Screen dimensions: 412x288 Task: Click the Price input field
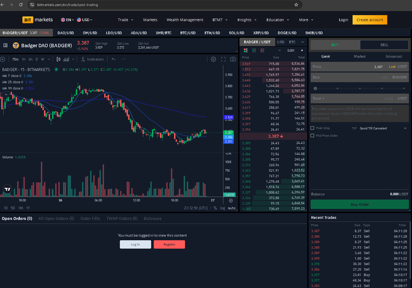click(x=360, y=67)
